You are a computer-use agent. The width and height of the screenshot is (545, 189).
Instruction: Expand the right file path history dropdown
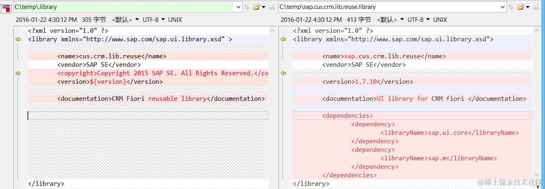point(503,7)
